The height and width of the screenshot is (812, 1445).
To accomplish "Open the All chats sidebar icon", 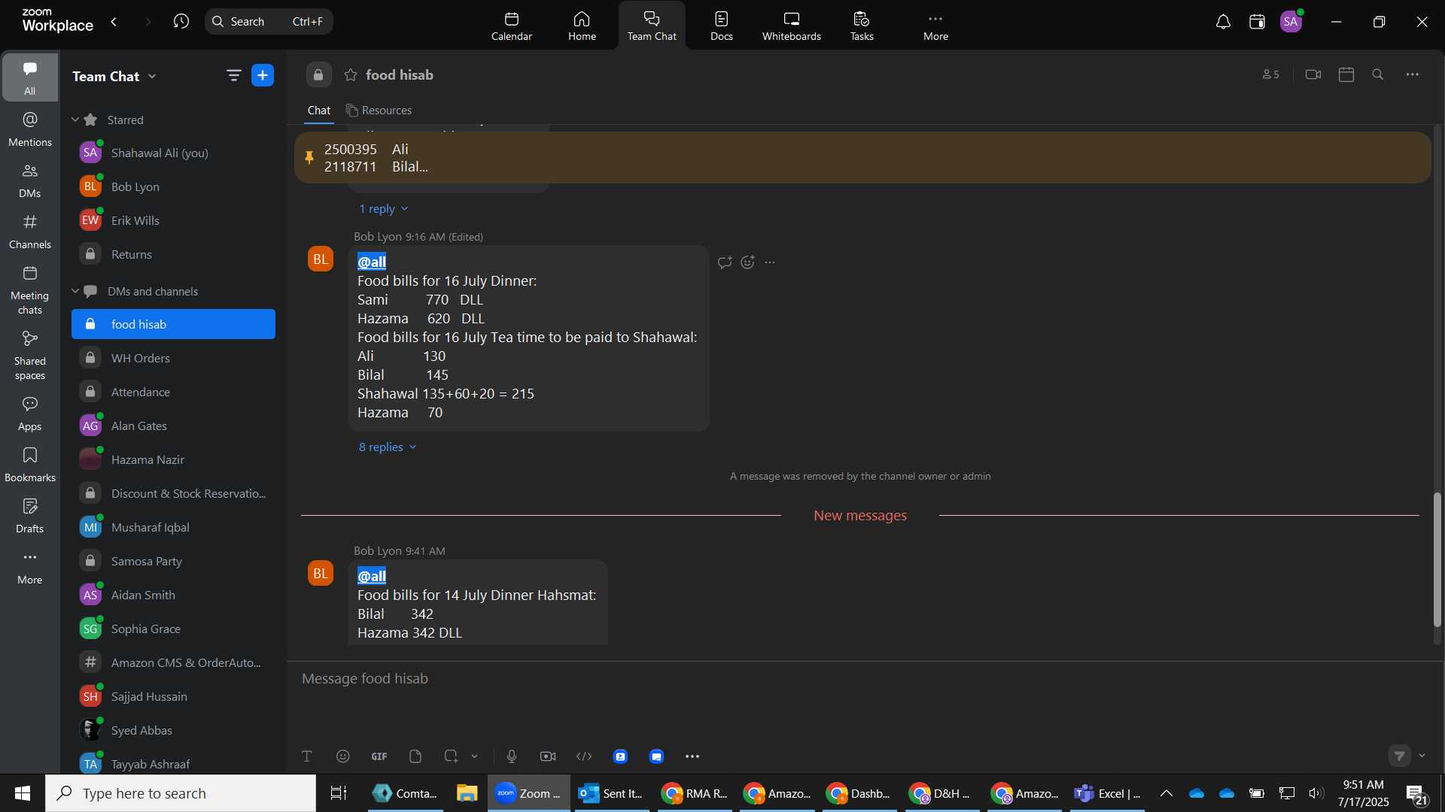I will pos(30,77).
